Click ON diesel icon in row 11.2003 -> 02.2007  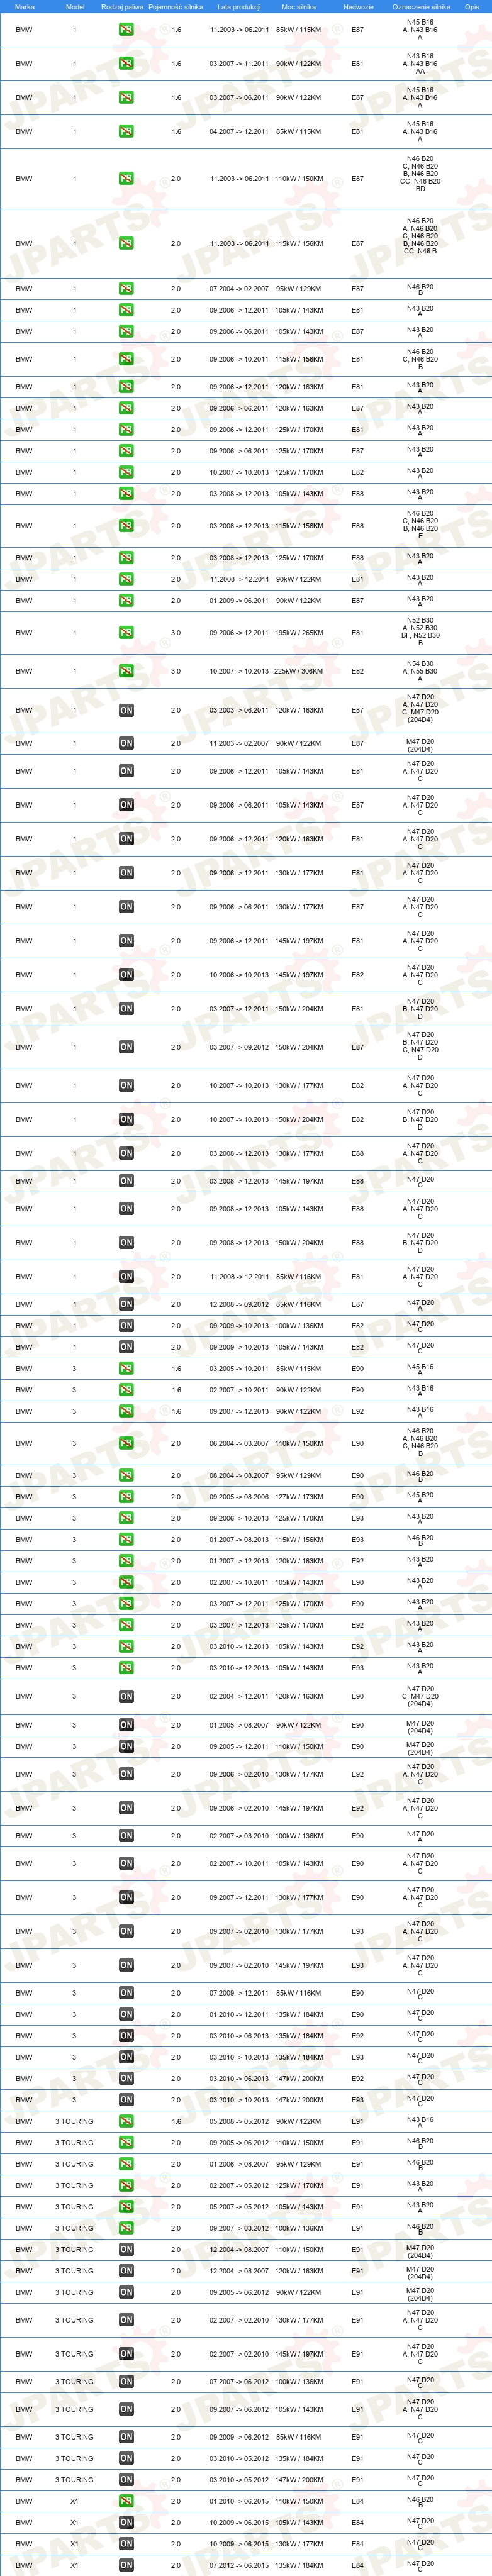tap(126, 744)
